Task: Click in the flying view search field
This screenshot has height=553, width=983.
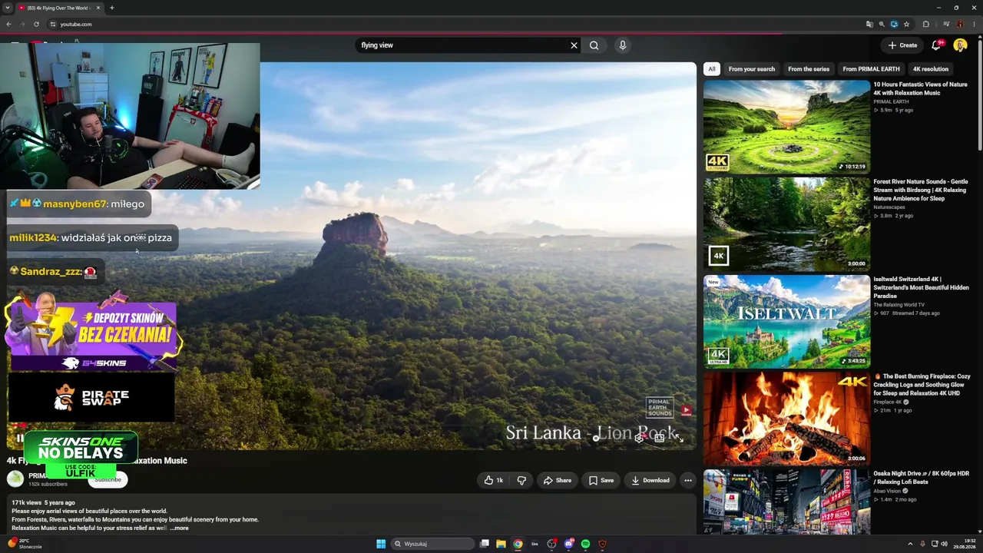Action: 462,45
